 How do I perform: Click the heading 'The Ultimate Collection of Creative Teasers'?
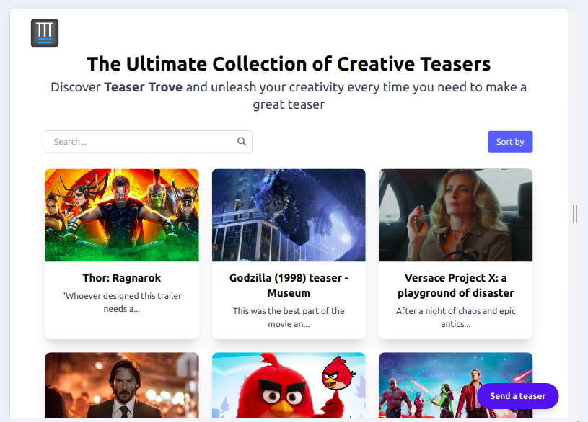tap(289, 63)
